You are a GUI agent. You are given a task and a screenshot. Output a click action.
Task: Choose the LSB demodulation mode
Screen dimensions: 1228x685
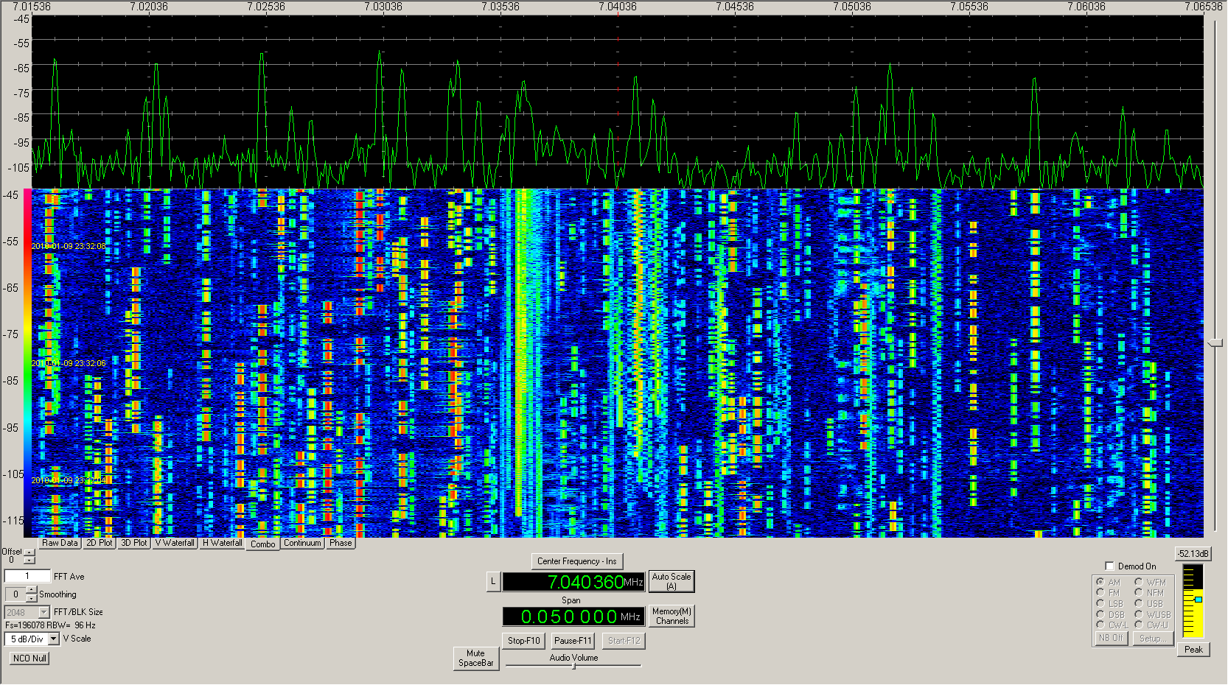[x=1100, y=603]
